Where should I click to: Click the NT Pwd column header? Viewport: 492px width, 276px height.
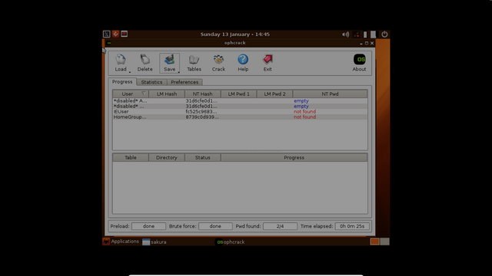click(x=330, y=94)
